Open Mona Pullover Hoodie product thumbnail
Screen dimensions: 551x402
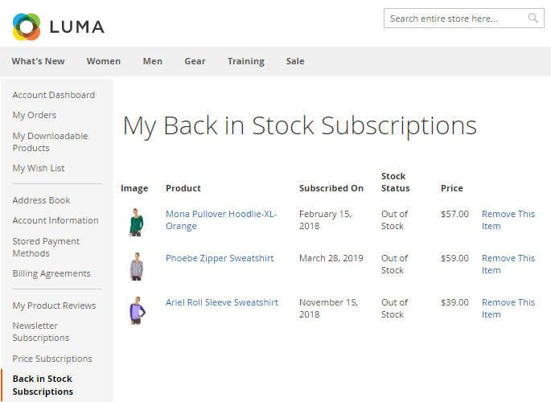[136, 221]
